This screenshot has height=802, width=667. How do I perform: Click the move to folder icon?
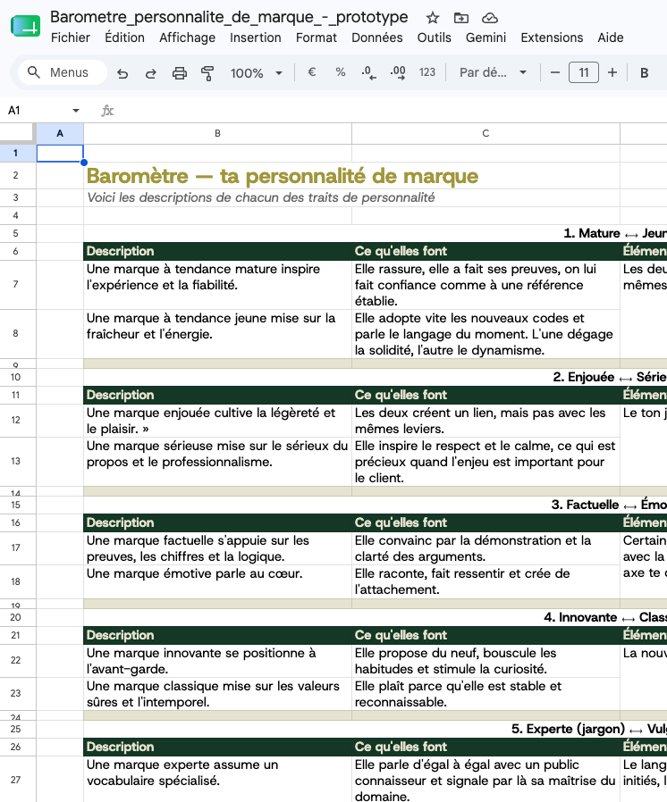(x=461, y=18)
